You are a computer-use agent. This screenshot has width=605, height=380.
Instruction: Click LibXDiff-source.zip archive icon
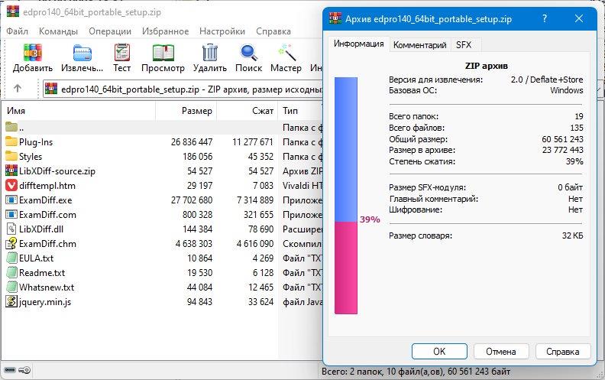[x=11, y=171]
